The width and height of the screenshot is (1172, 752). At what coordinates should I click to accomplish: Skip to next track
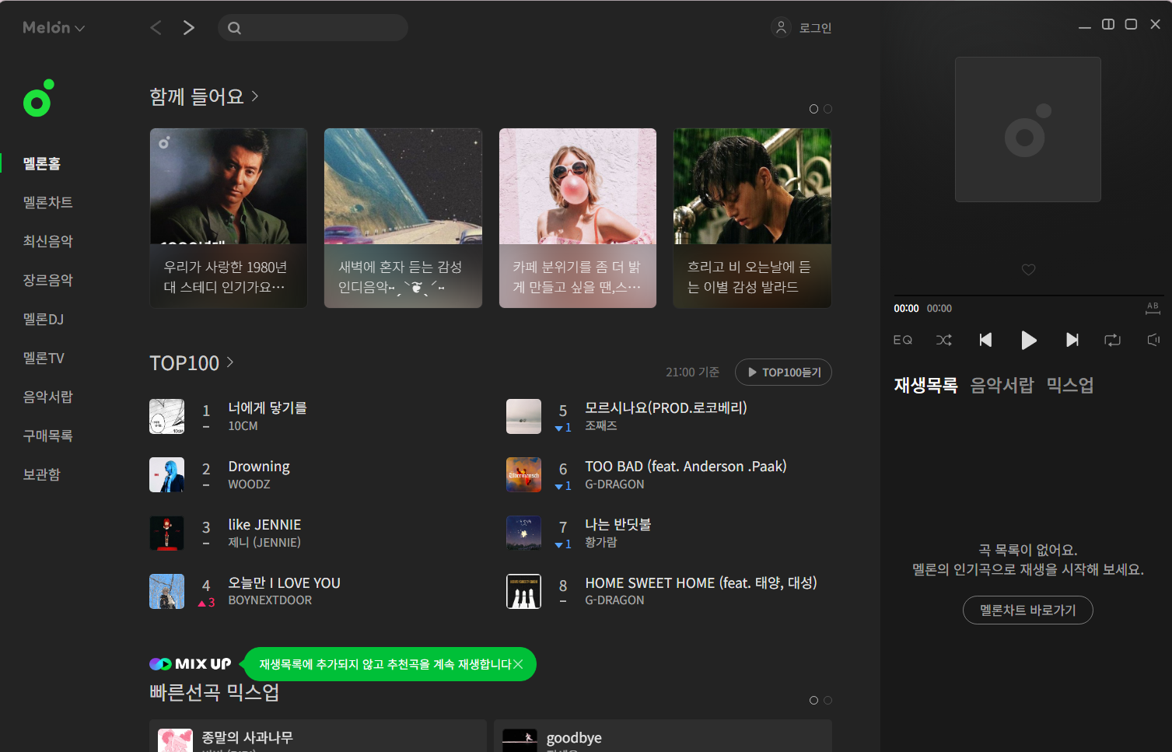[x=1072, y=340]
